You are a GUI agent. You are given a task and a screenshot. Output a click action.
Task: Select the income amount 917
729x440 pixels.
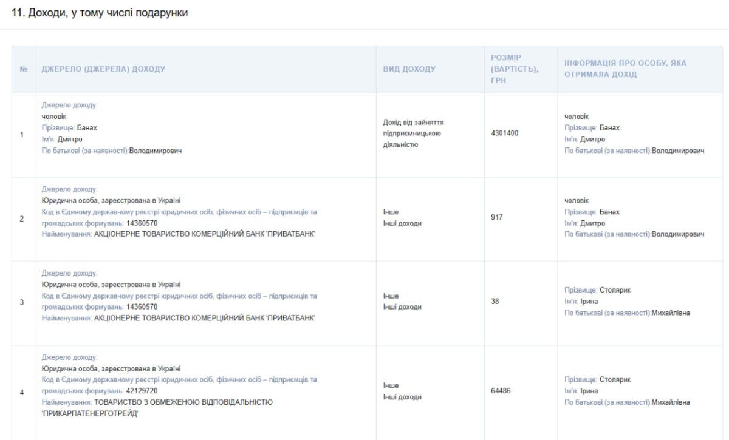coord(496,218)
